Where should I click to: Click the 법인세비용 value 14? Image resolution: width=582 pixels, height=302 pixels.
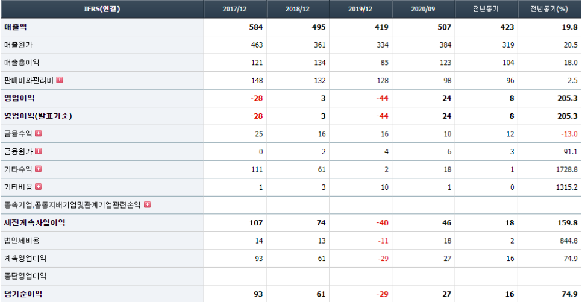259,241
